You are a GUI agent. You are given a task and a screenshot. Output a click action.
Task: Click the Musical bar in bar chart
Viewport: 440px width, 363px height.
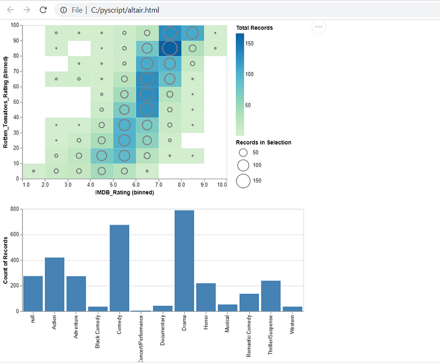coord(228,308)
